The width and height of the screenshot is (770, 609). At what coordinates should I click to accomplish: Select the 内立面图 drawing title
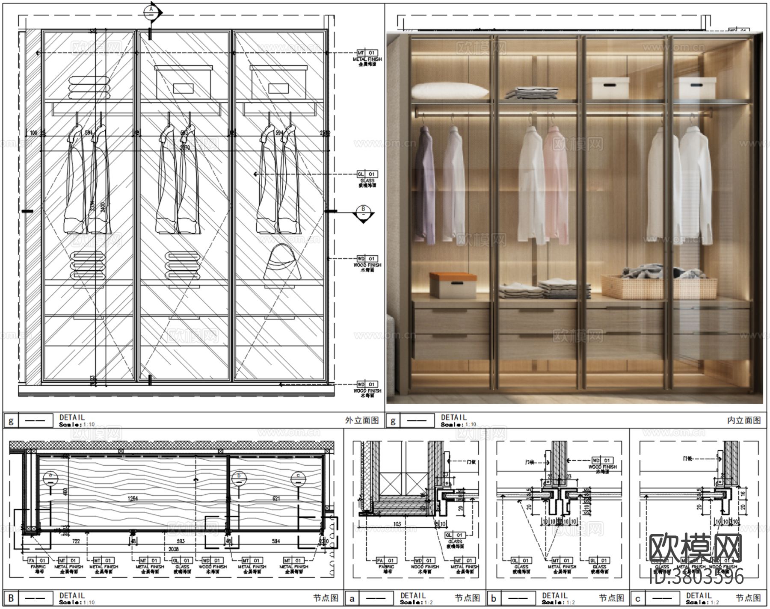coord(744,420)
